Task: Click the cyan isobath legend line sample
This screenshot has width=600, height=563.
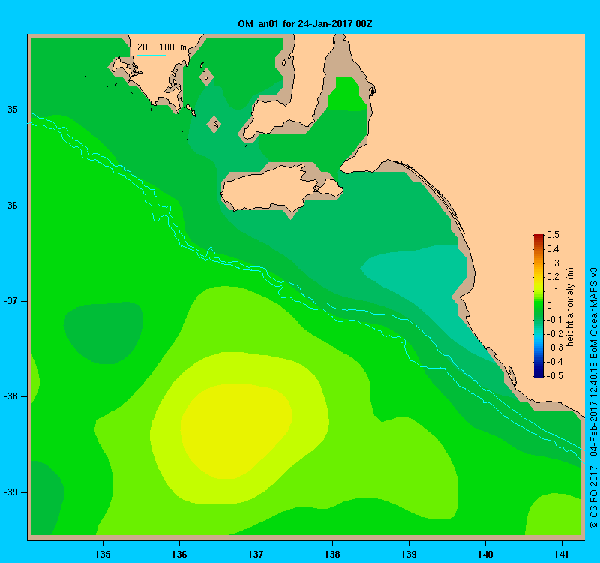Action: [x=151, y=55]
